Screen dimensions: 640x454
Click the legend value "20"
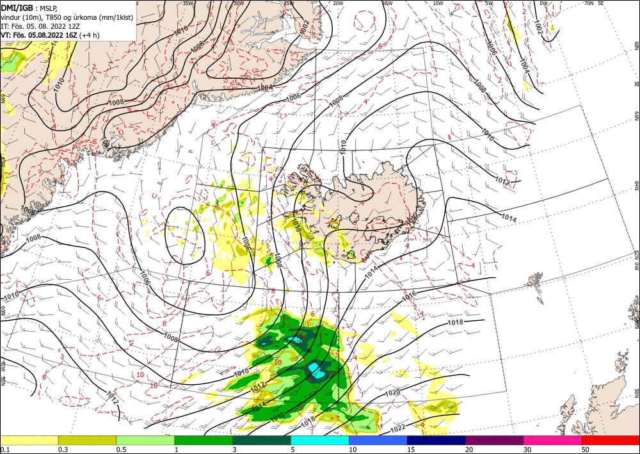point(469,450)
